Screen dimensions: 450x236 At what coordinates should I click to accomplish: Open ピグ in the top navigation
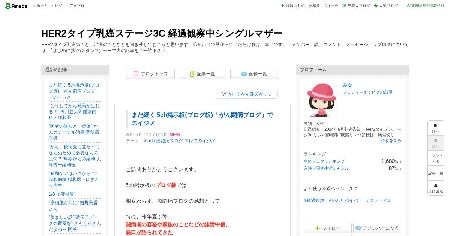click(x=58, y=6)
